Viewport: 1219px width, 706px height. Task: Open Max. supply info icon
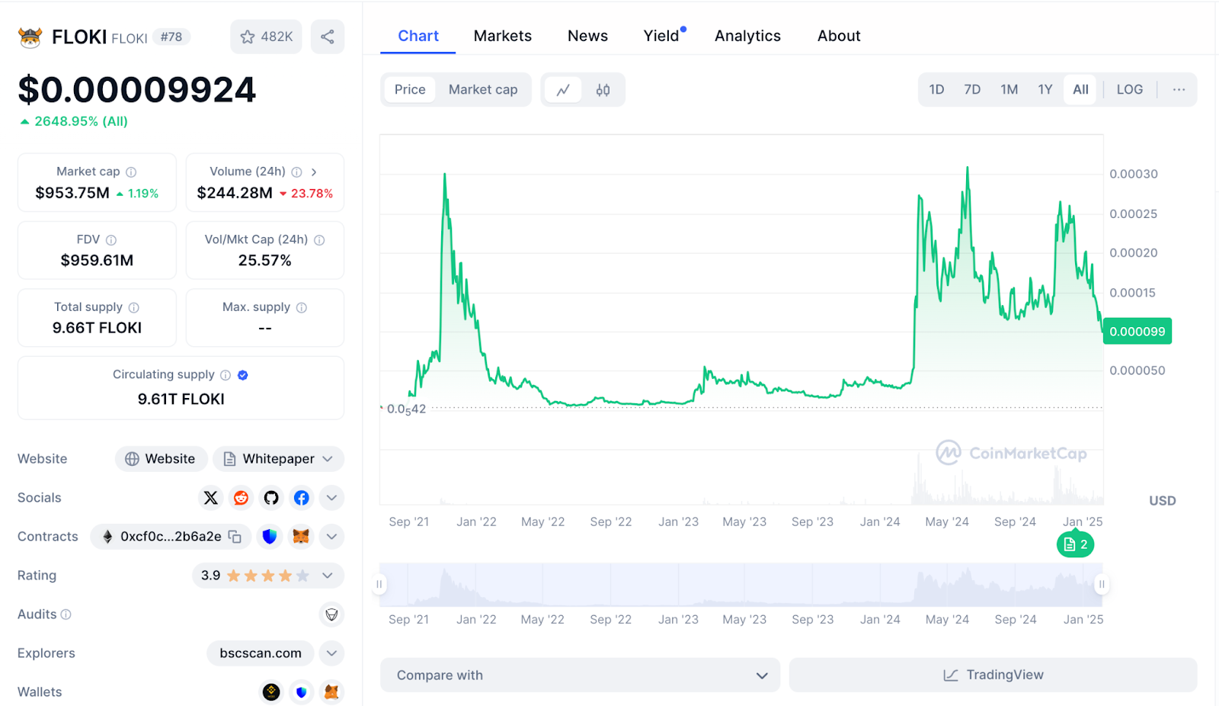tap(302, 308)
